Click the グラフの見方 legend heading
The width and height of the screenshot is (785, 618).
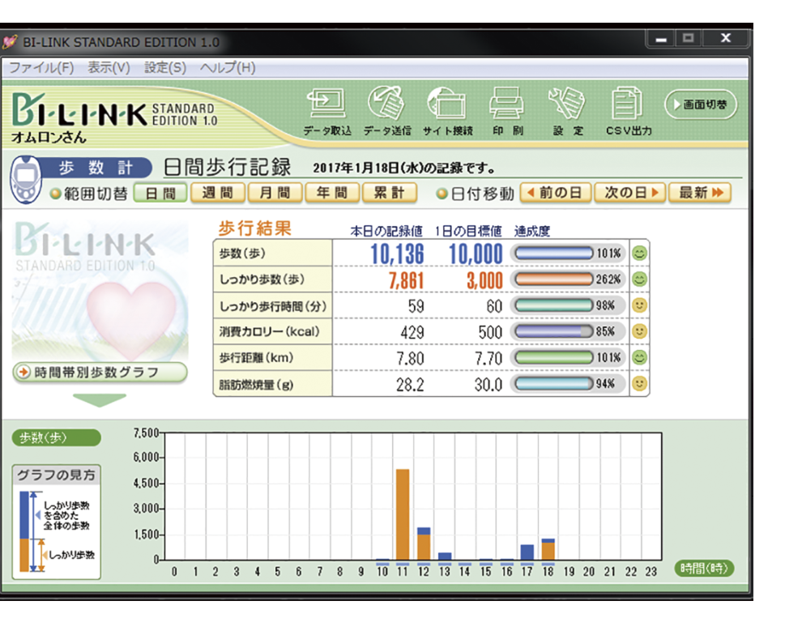[x=56, y=475]
